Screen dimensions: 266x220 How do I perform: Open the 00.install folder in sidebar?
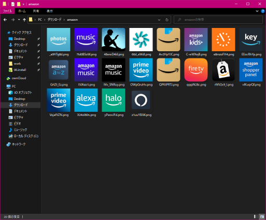pos(20,70)
